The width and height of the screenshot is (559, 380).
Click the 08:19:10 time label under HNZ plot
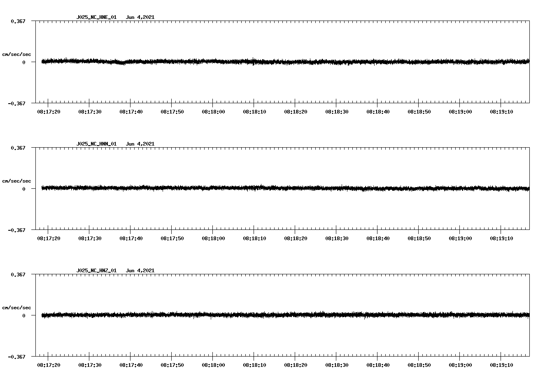click(501, 365)
